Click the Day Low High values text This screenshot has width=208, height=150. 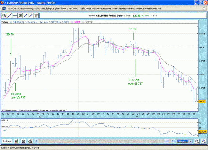54,22
